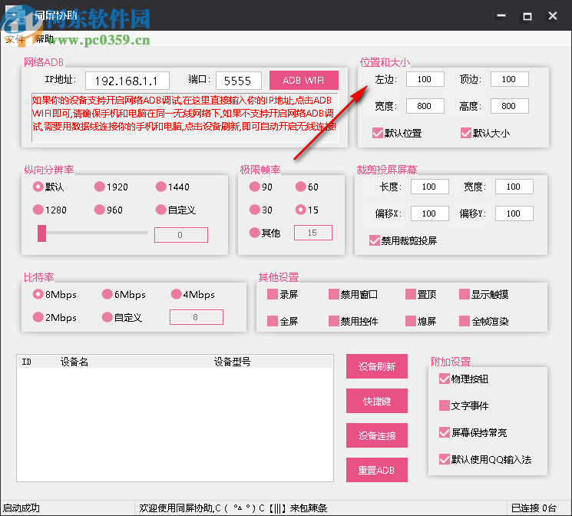Screen dimensions: 572x516
Task: Toggle the 默认位置 checkbox
Action: click(378, 133)
